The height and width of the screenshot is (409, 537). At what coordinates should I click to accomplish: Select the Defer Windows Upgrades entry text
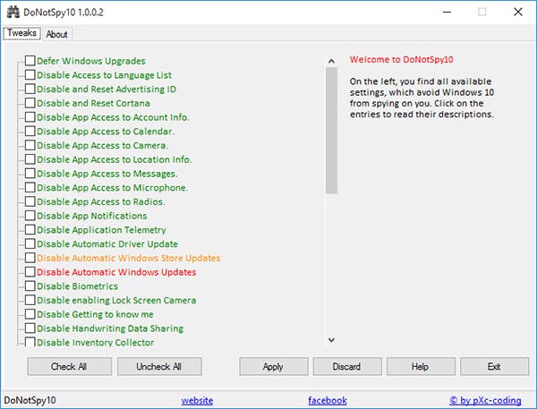pos(91,61)
